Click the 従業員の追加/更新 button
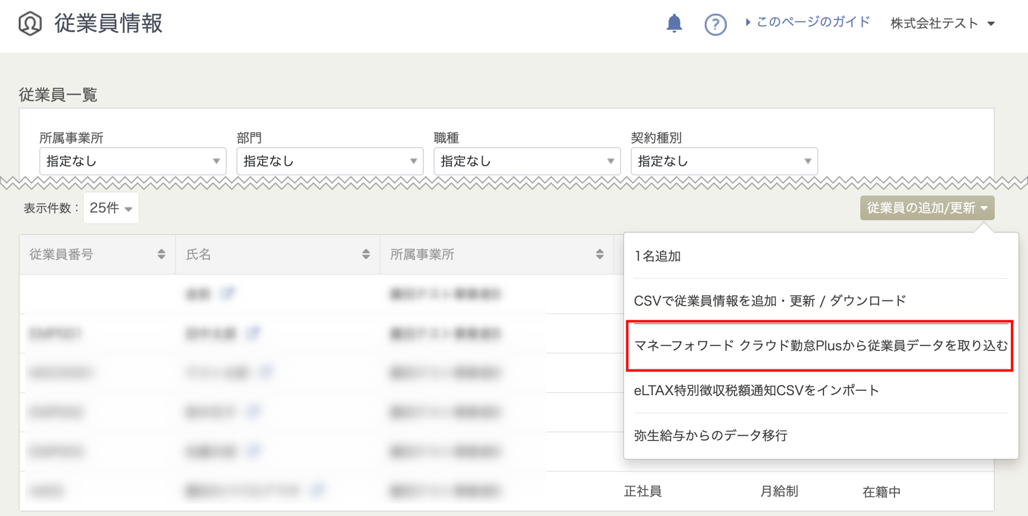The image size is (1028, 516). [x=926, y=208]
